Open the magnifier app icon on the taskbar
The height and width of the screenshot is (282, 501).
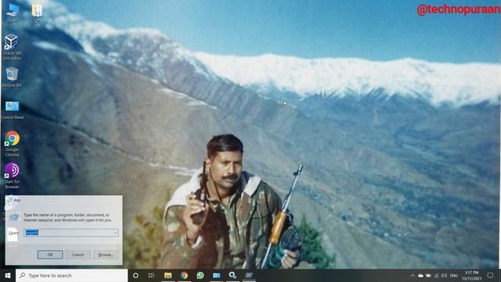(x=232, y=275)
